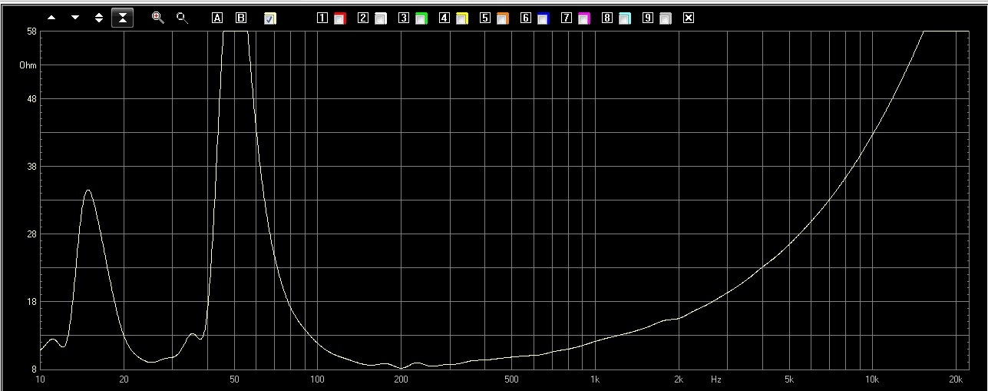Select marker B button
The height and width of the screenshot is (391, 988).
pyautogui.click(x=241, y=18)
